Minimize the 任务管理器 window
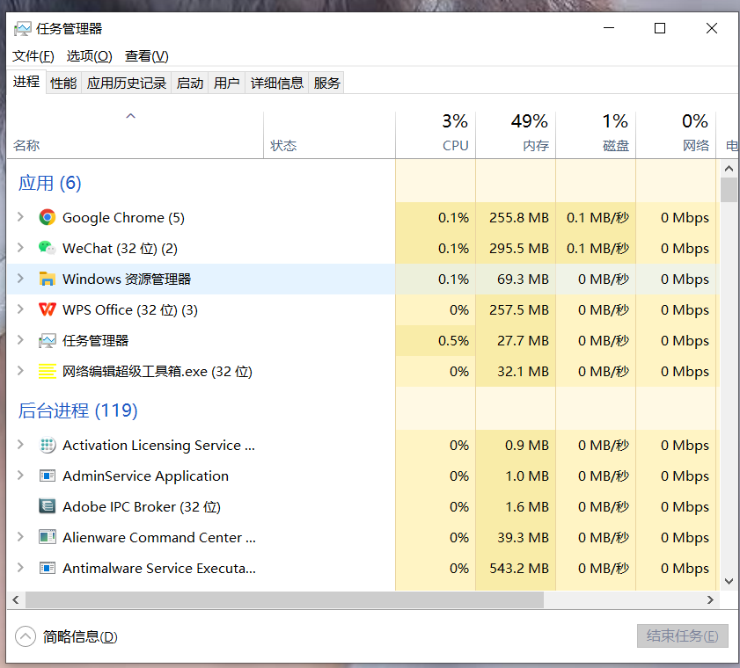The width and height of the screenshot is (740, 668). click(609, 28)
